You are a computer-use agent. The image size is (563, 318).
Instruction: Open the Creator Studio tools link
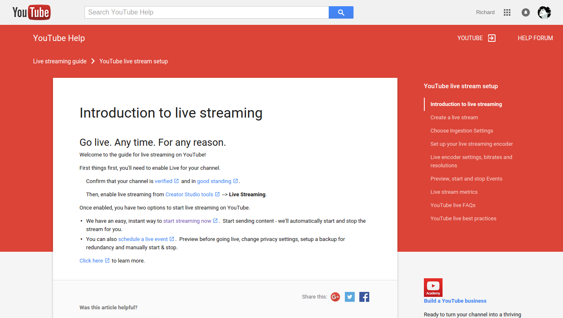pos(189,194)
